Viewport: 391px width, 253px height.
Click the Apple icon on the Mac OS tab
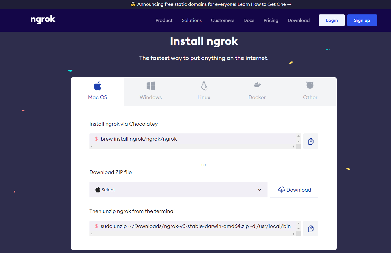click(x=97, y=85)
